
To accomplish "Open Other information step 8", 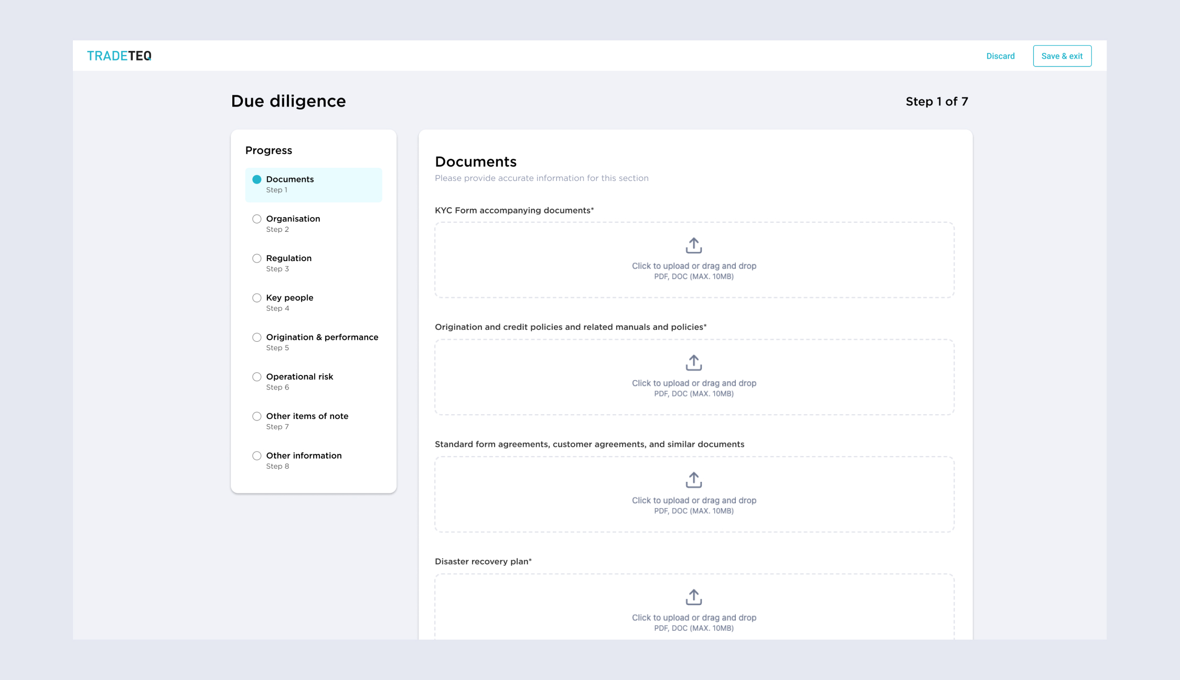I will [303, 456].
